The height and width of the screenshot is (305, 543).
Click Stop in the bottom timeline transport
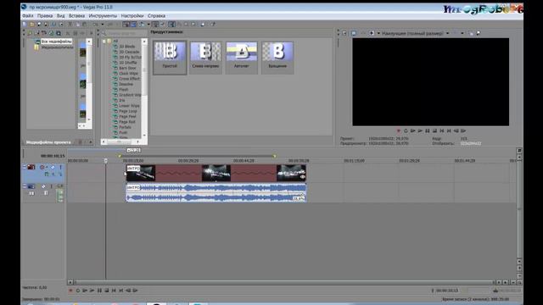pos(107,291)
